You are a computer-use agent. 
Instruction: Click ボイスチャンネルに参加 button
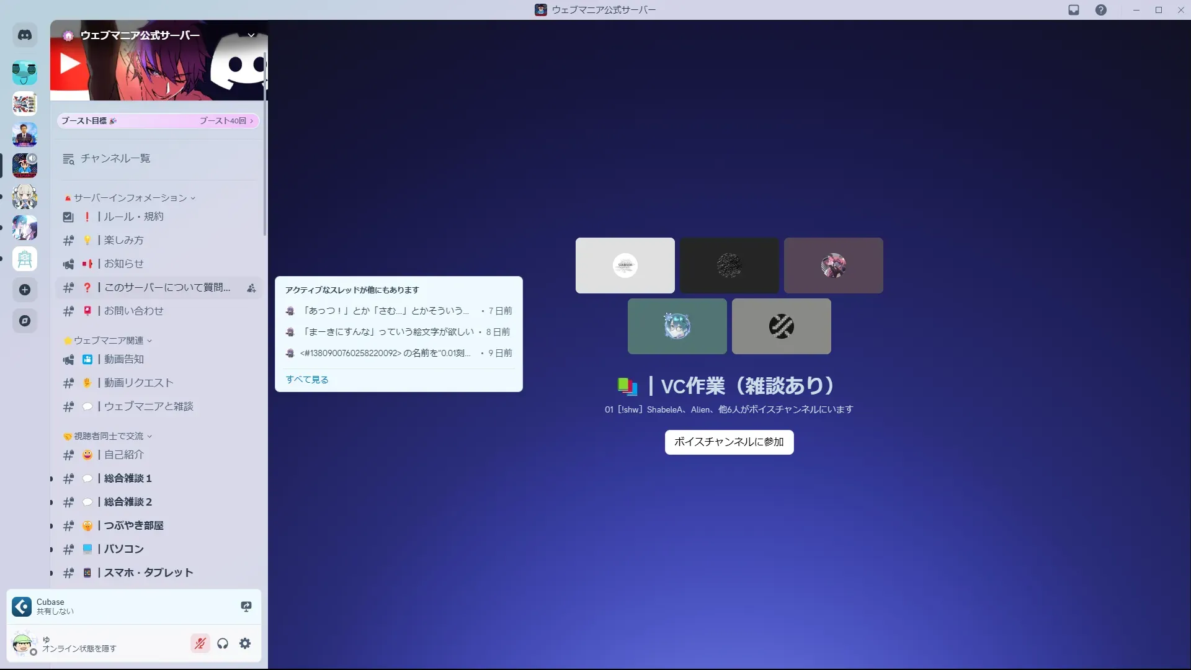pyautogui.click(x=729, y=442)
